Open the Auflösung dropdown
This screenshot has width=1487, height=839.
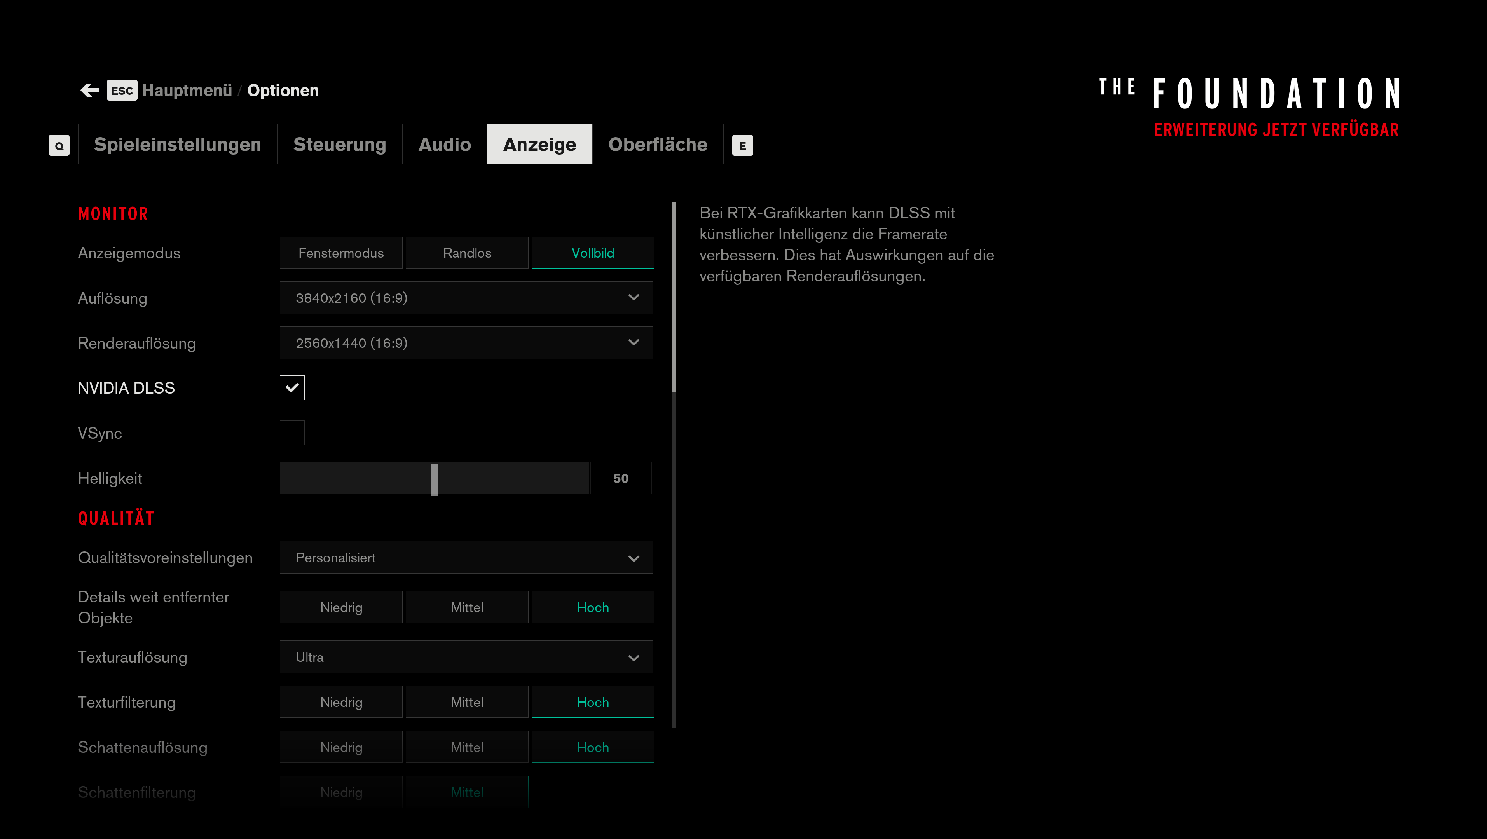tap(466, 298)
